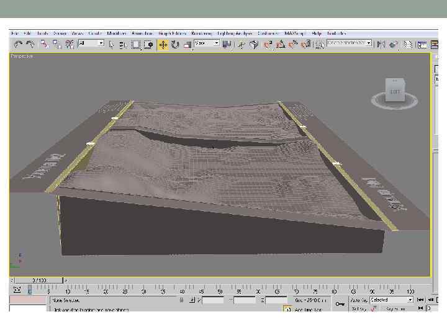Screen dimensions: 447x335
Task: Open the Layer Manager icon
Action: click(408, 45)
